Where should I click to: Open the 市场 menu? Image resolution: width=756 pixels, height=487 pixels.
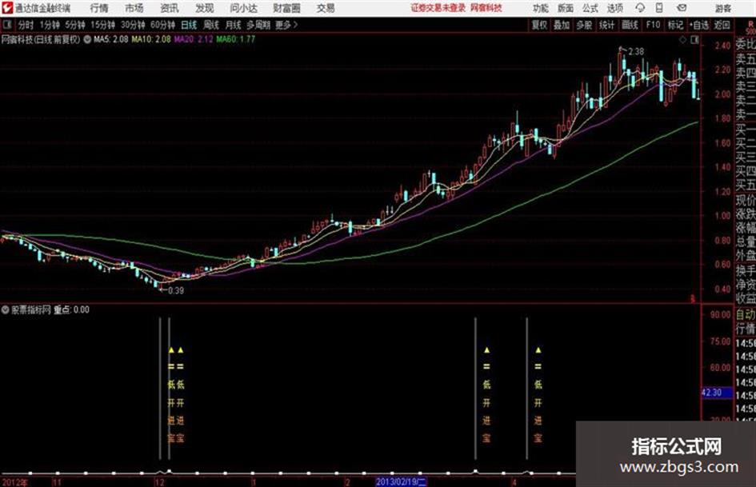coord(134,8)
